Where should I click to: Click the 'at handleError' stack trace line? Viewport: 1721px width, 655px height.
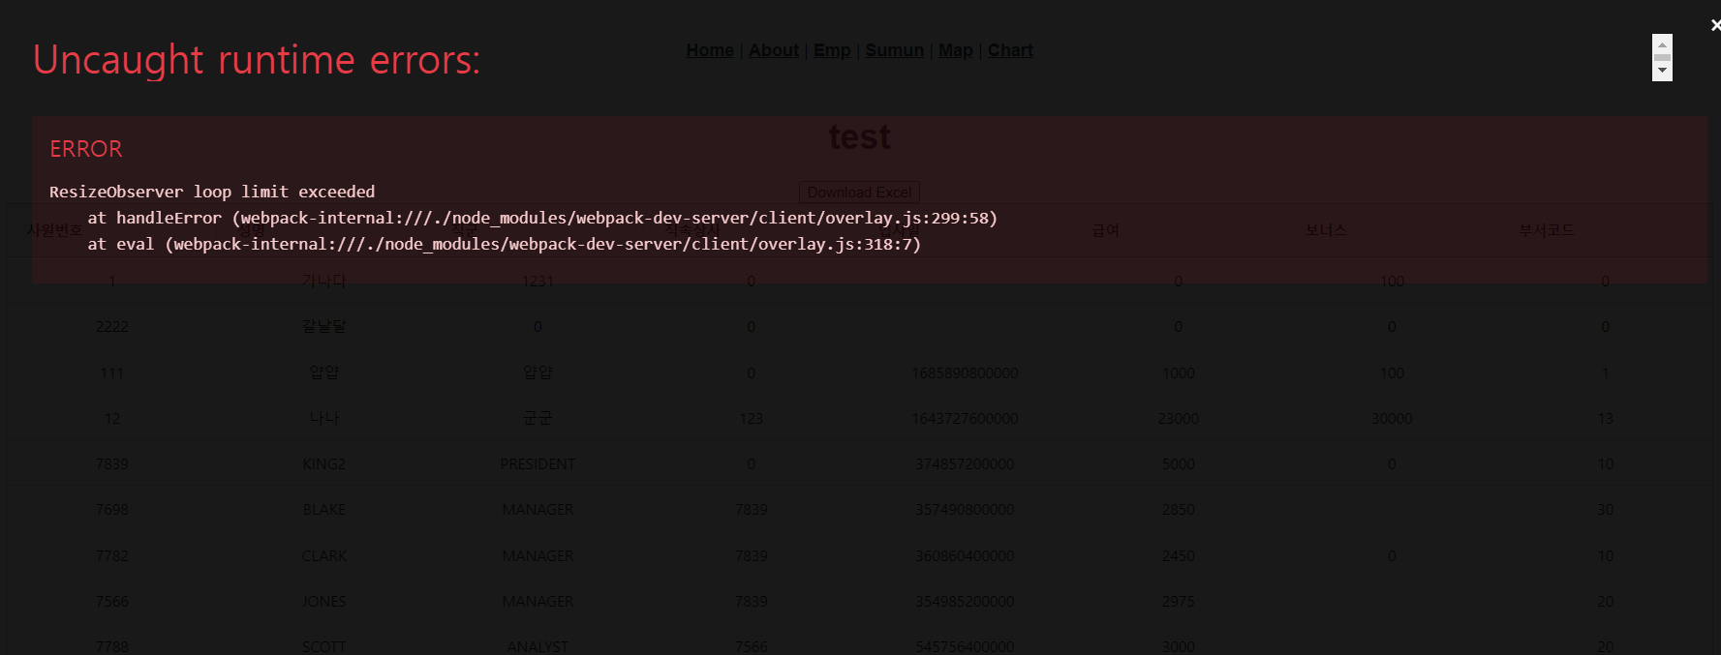tap(542, 218)
